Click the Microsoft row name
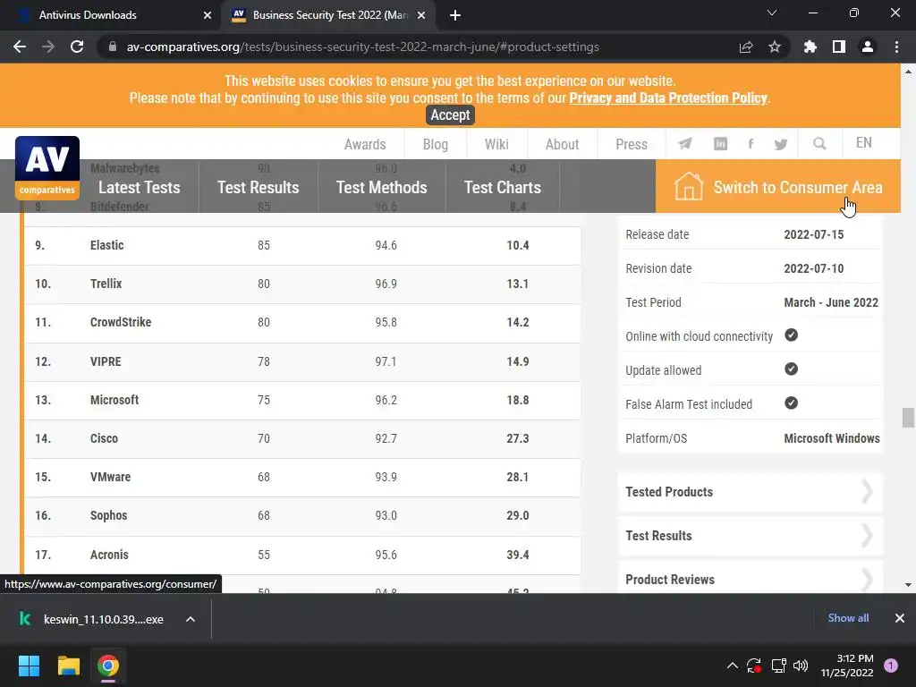 pyautogui.click(x=114, y=400)
